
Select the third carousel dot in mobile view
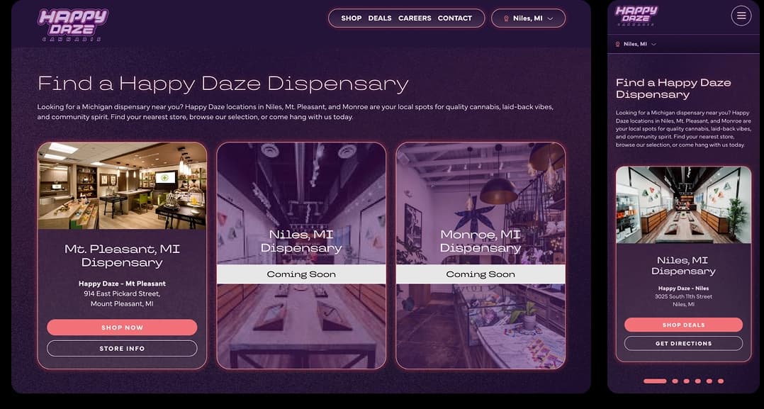point(687,381)
